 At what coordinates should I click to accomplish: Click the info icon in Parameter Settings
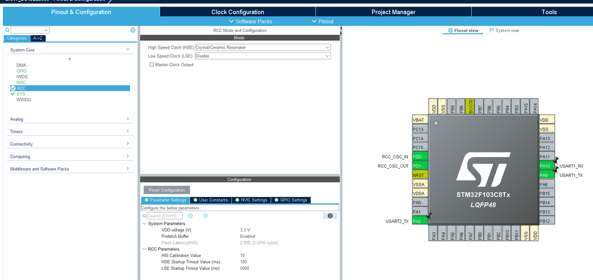330,216
